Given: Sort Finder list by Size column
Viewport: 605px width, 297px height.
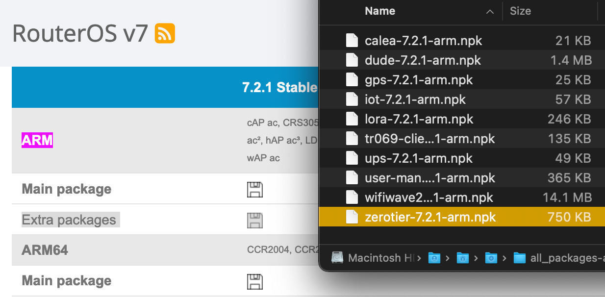Looking at the screenshot, I should pyautogui.click(x=520, y=11).
